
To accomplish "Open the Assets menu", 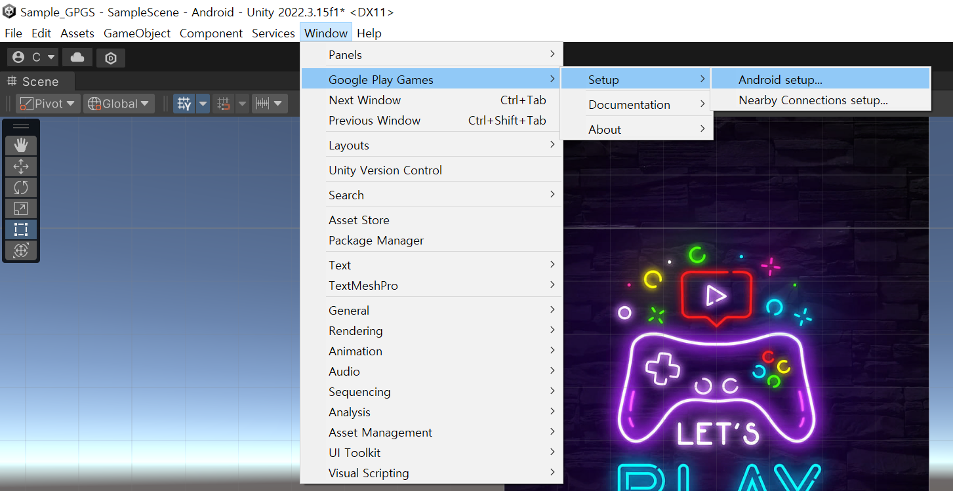I will coord(77,33).
